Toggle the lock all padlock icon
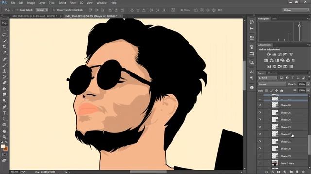 click(x=282, y=91)
